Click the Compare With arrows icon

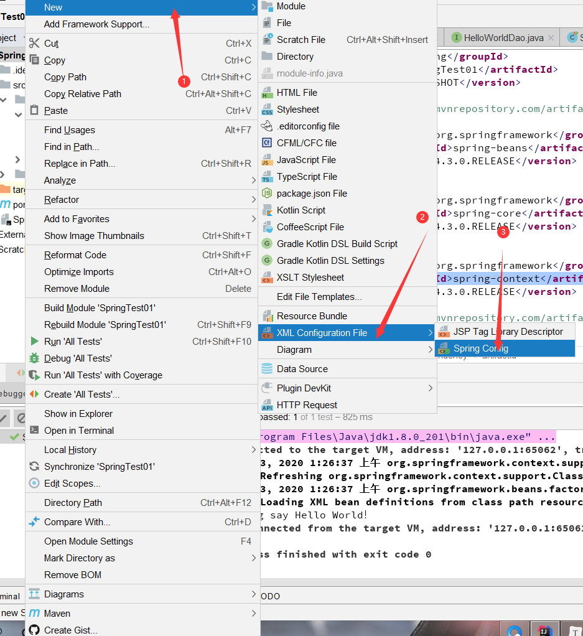34,521
